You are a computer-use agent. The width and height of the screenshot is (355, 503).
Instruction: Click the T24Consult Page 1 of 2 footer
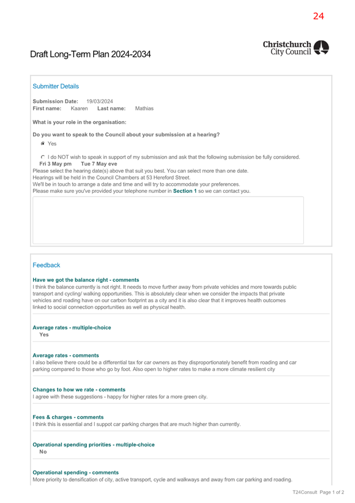(318, 492)
